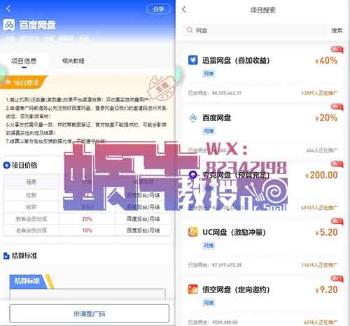Open the 百度网盘 list item icon

tap(193, 118)
